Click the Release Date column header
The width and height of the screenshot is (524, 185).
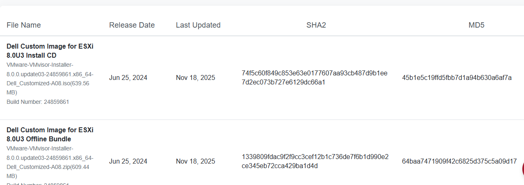point(132,25)
